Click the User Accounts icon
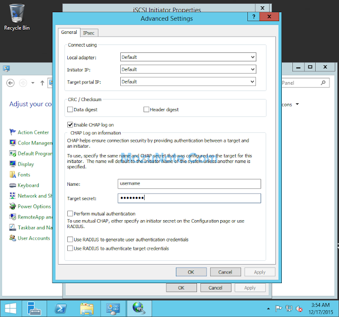This screenshot has width=339, height=317. pyautogui.click(x=13, y=238)
